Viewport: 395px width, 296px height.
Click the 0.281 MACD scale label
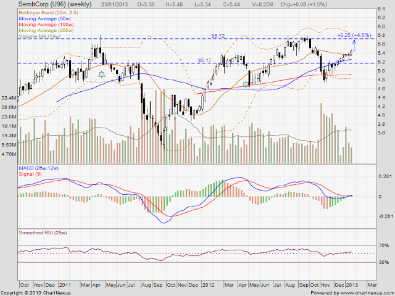(x=385, y=176)
